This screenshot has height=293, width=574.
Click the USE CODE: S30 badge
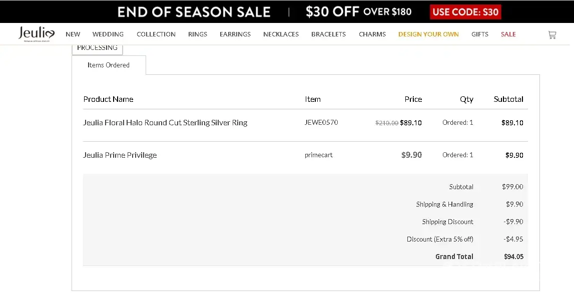click(x=465, y=11)
